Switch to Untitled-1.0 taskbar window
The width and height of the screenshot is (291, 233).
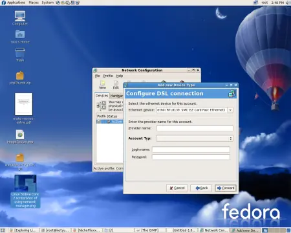click(182, 230)
